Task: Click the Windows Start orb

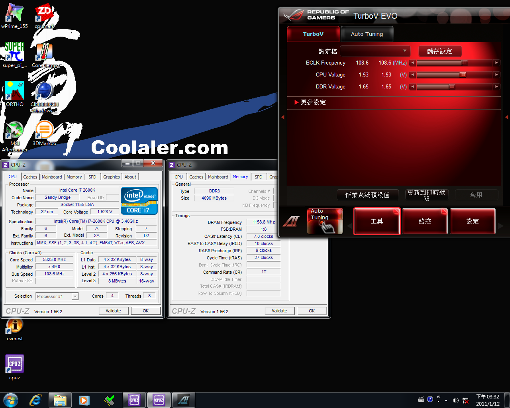Action: (x=11, y=400)
